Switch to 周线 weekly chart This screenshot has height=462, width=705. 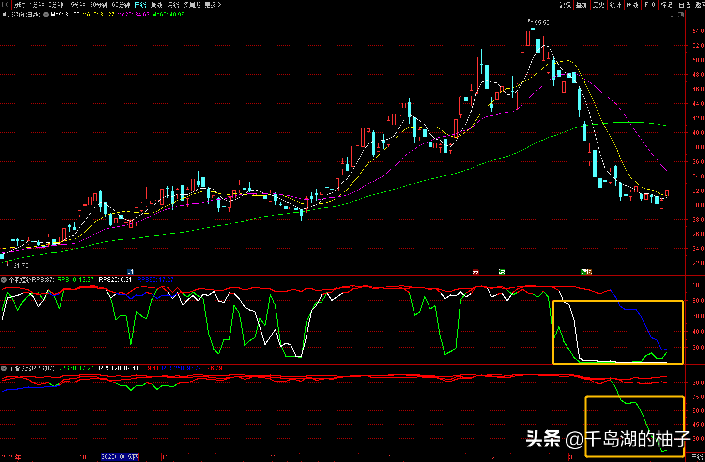pyautogui.click(x=157, y=5)
